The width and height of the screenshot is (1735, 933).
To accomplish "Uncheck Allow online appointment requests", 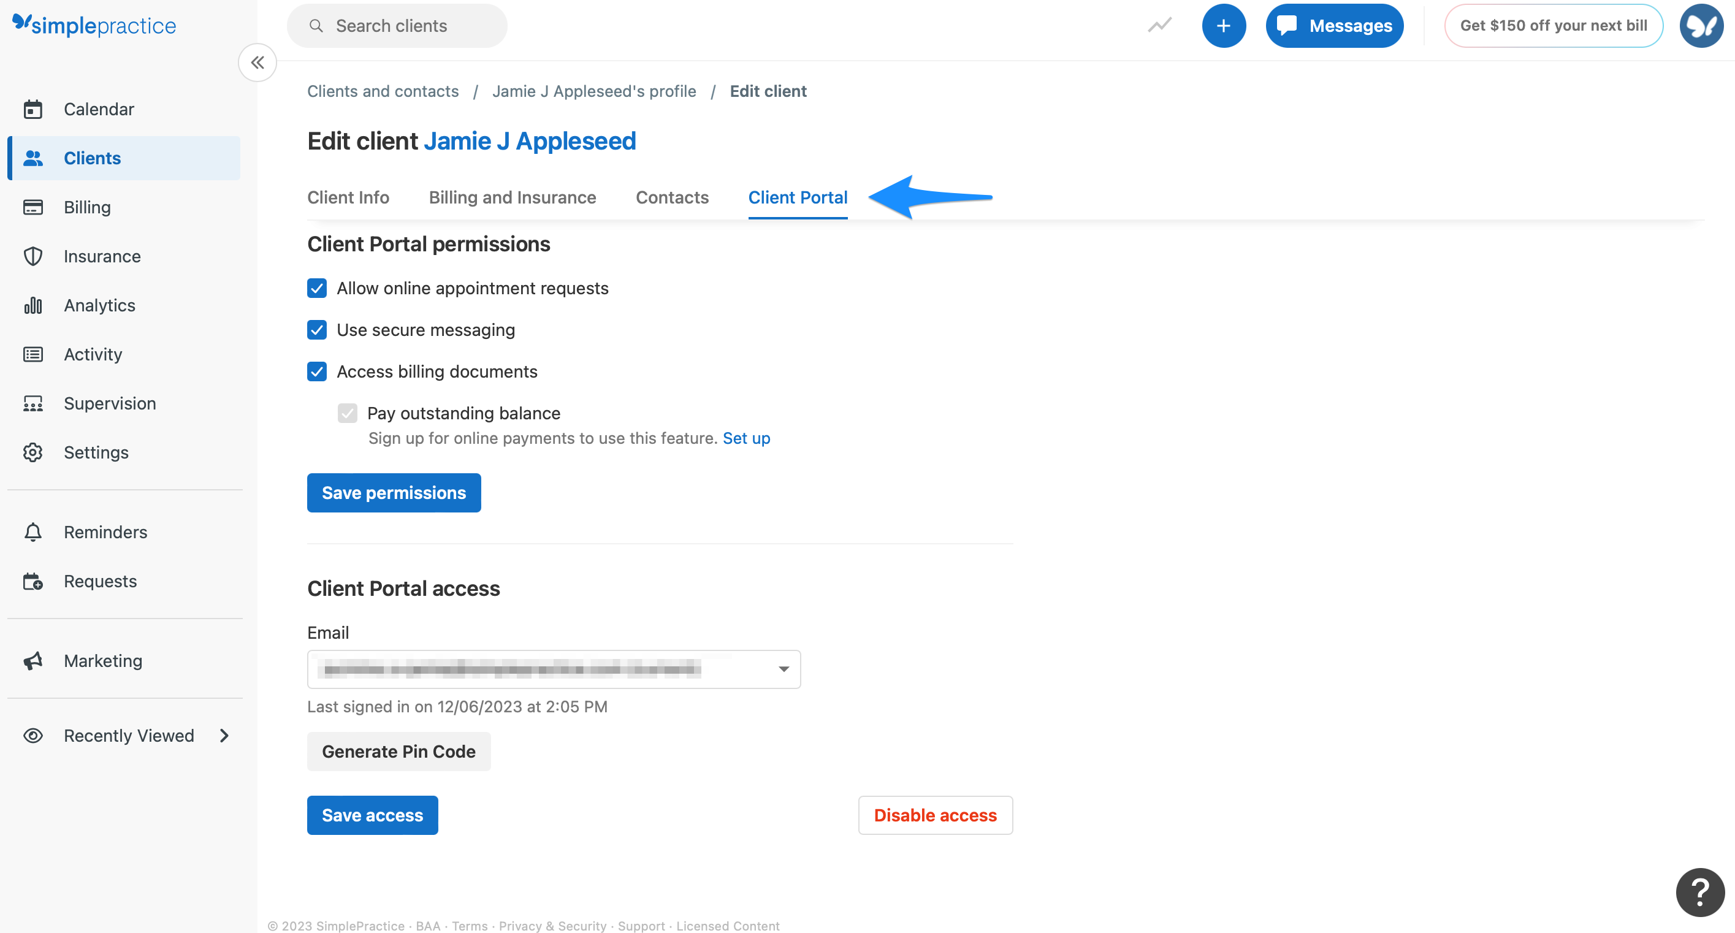I will click(317, 288).
